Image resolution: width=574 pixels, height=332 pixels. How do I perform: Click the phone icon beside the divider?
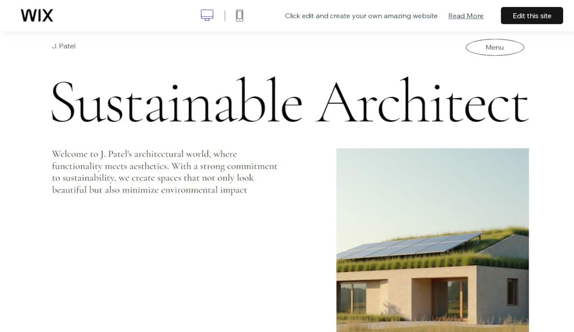tap(239, 15)
